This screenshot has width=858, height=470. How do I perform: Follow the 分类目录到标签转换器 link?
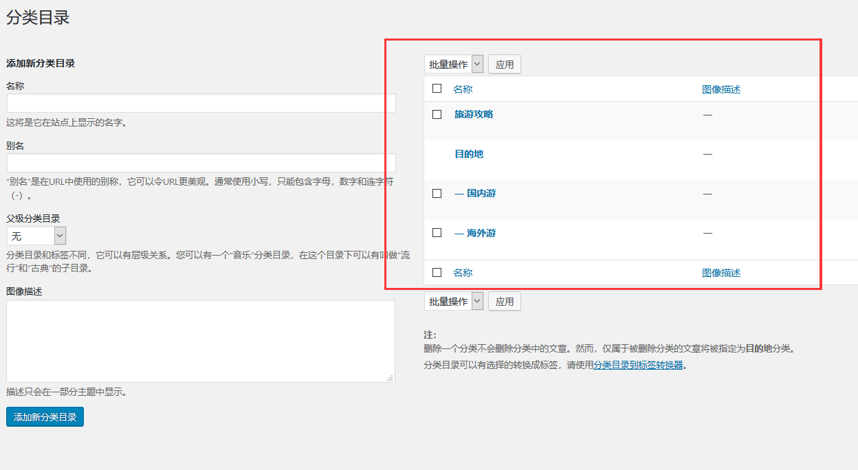(638, 366)
